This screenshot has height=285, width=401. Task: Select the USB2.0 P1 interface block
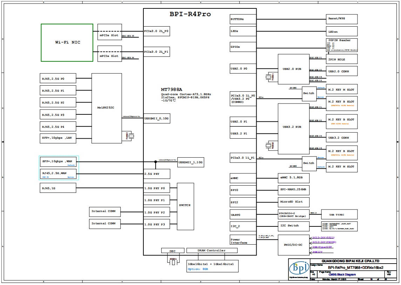point(243,122)
